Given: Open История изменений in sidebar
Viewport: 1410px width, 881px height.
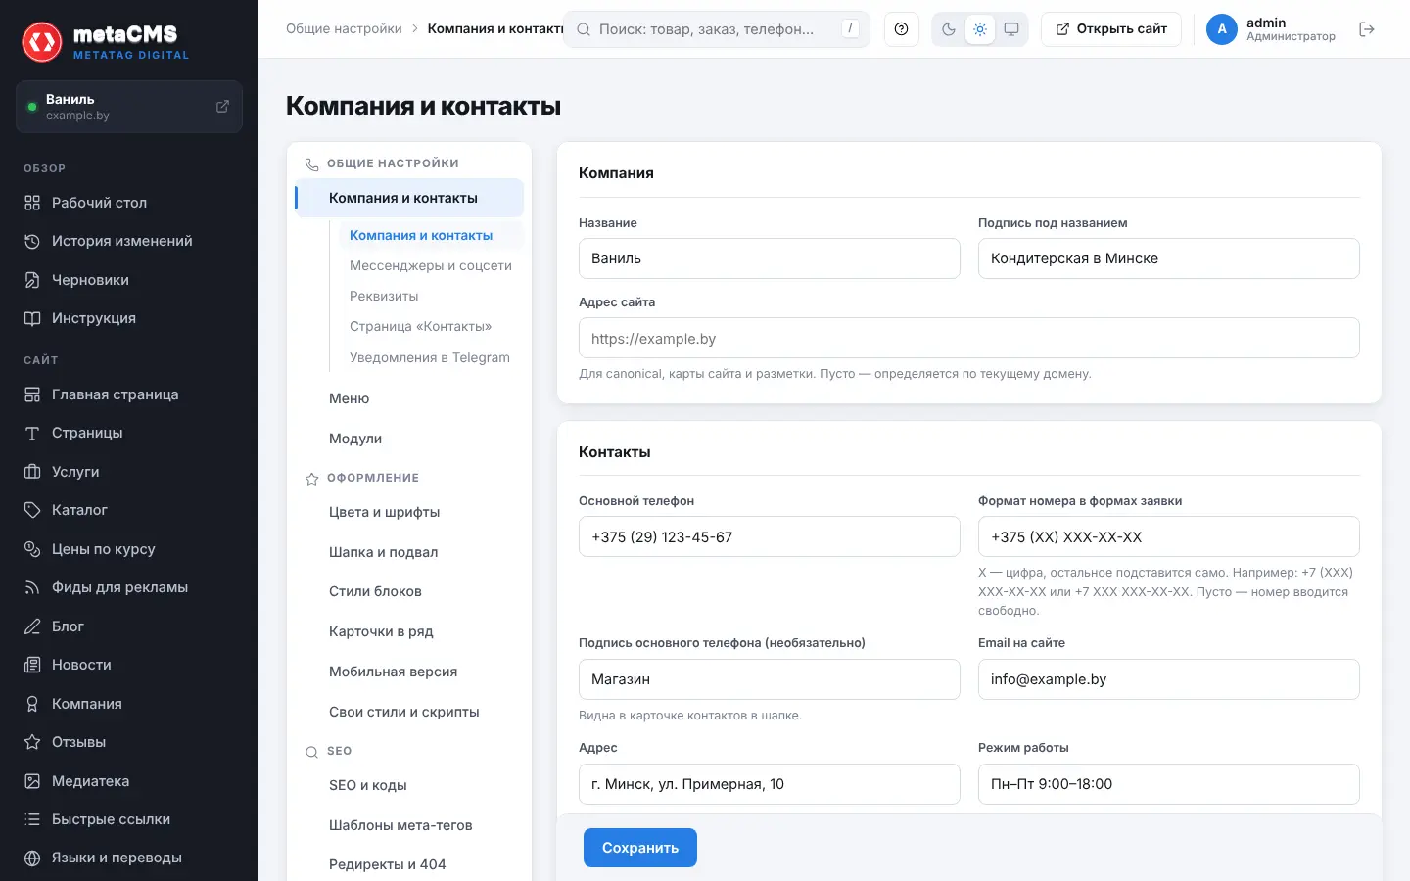Looking at the screenshot, I should [129, 241].
